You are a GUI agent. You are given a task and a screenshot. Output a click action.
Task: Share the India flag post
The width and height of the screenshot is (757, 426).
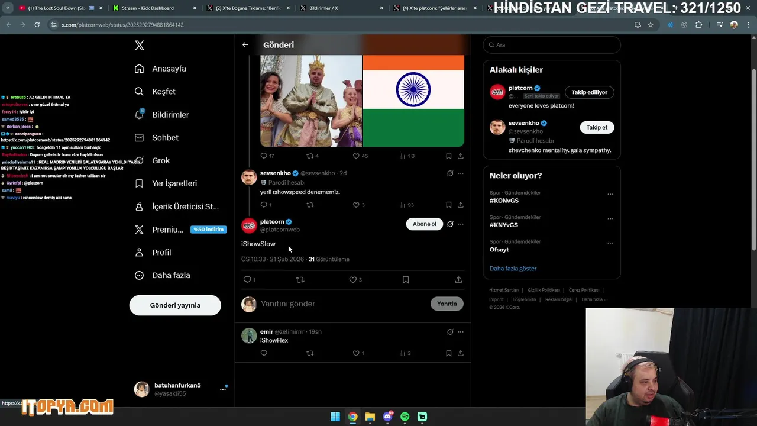tap(460, 156)
